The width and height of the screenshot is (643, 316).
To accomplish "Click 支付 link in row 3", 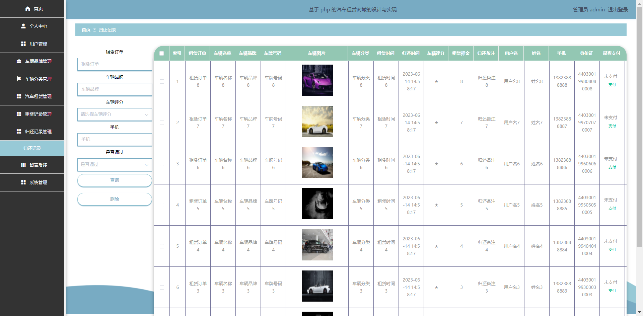I will point(612,167).
